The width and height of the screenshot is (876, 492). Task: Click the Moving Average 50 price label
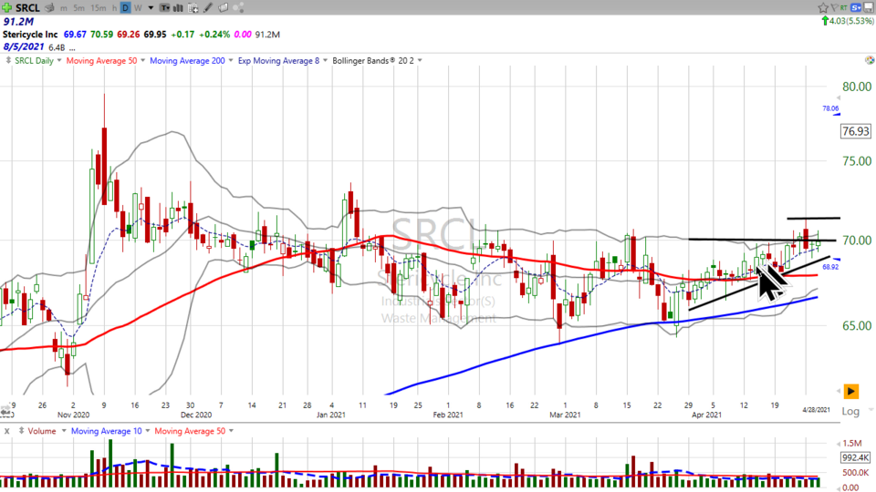tap(101, 60)
